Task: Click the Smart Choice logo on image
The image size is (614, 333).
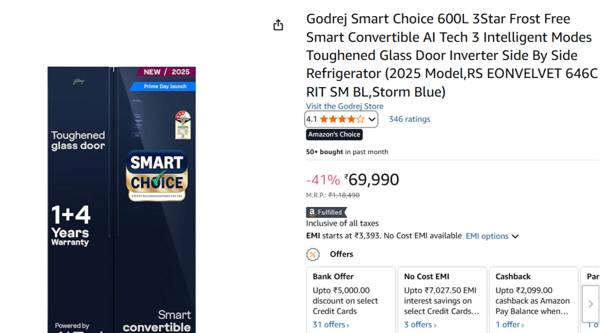Action: coord(156,175)
